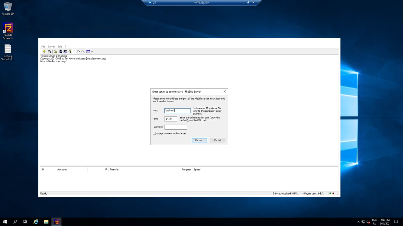Open the File menu
The image size is (403, 226).
[43, 47]
